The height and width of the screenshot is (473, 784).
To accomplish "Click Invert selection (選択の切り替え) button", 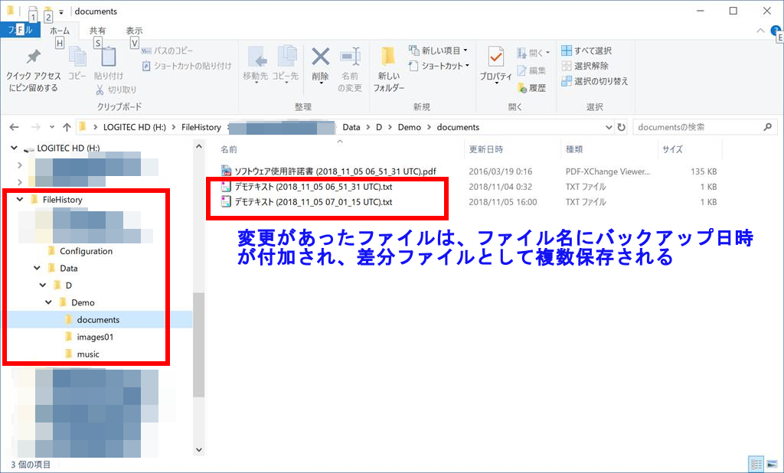I will (x=594, y=81).
